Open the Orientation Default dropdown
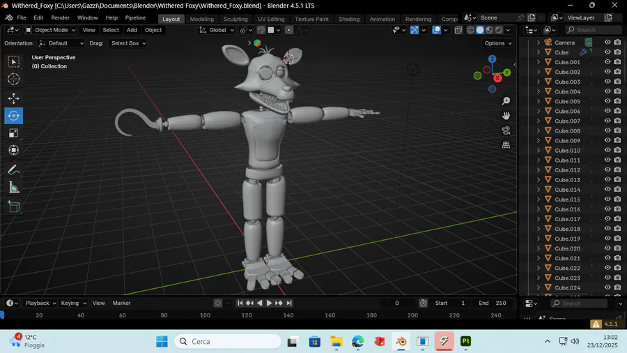 (61, 43)
